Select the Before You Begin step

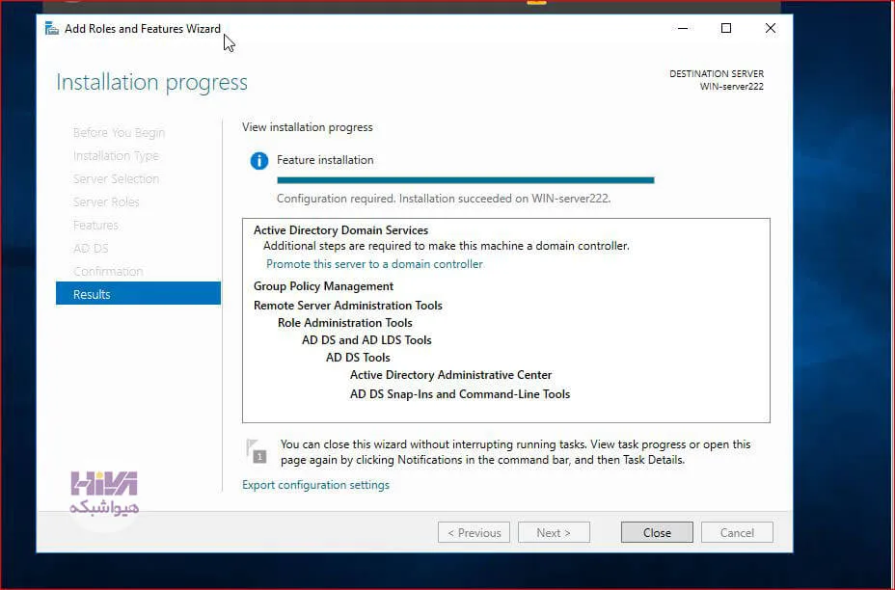tap(119, 133)
